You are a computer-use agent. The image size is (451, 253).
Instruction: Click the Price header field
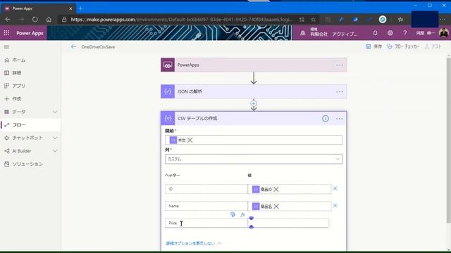206,223
